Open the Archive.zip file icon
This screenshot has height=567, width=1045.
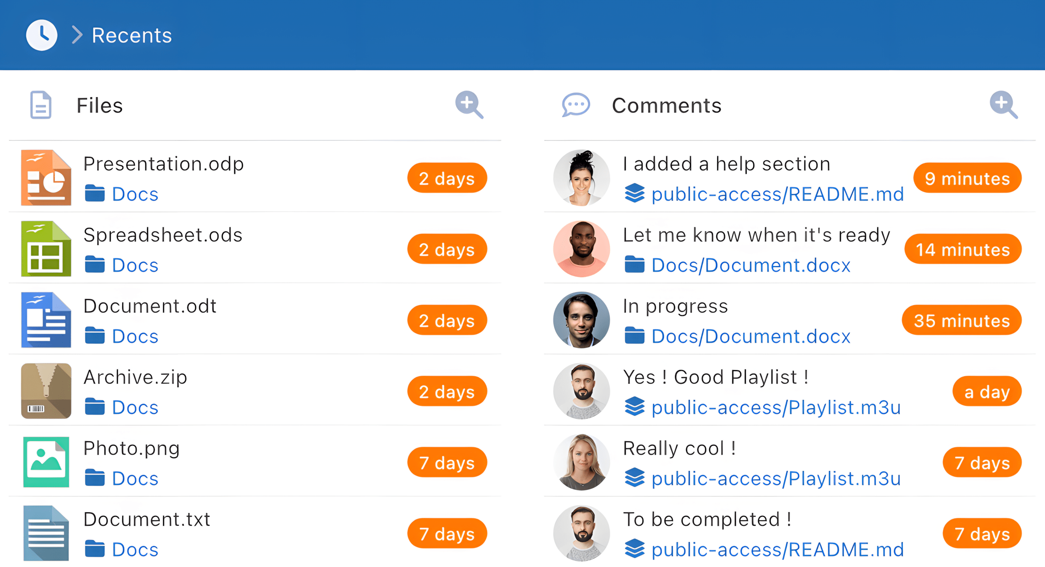click(x=46, y=391)
